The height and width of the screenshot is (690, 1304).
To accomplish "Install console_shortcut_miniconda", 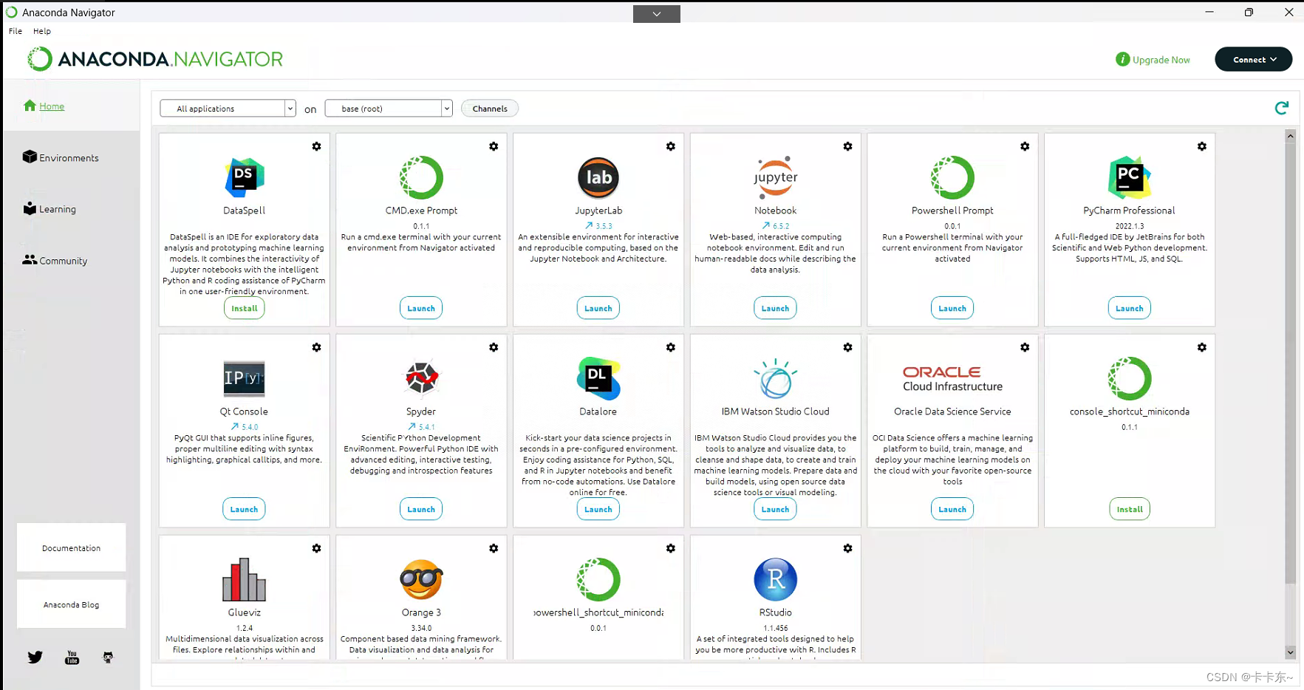I will tap(1130, 509).
